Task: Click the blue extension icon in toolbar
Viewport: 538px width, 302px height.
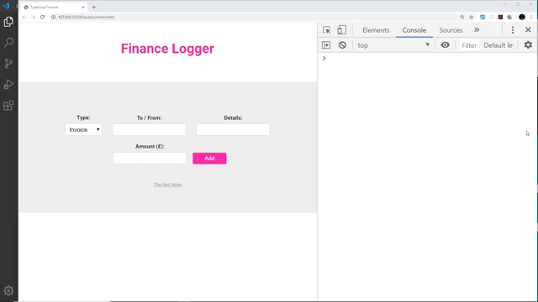Action: coord(483,17)
